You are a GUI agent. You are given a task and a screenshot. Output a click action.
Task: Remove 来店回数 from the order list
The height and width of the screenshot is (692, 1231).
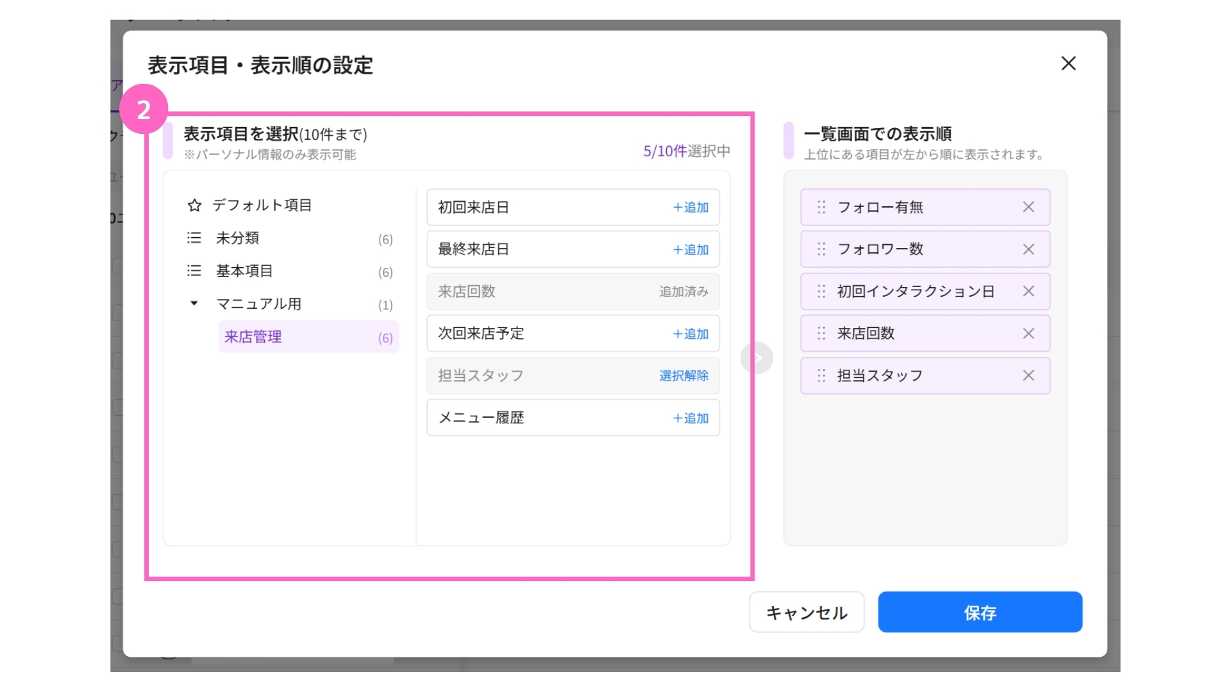coord(1028,333)
